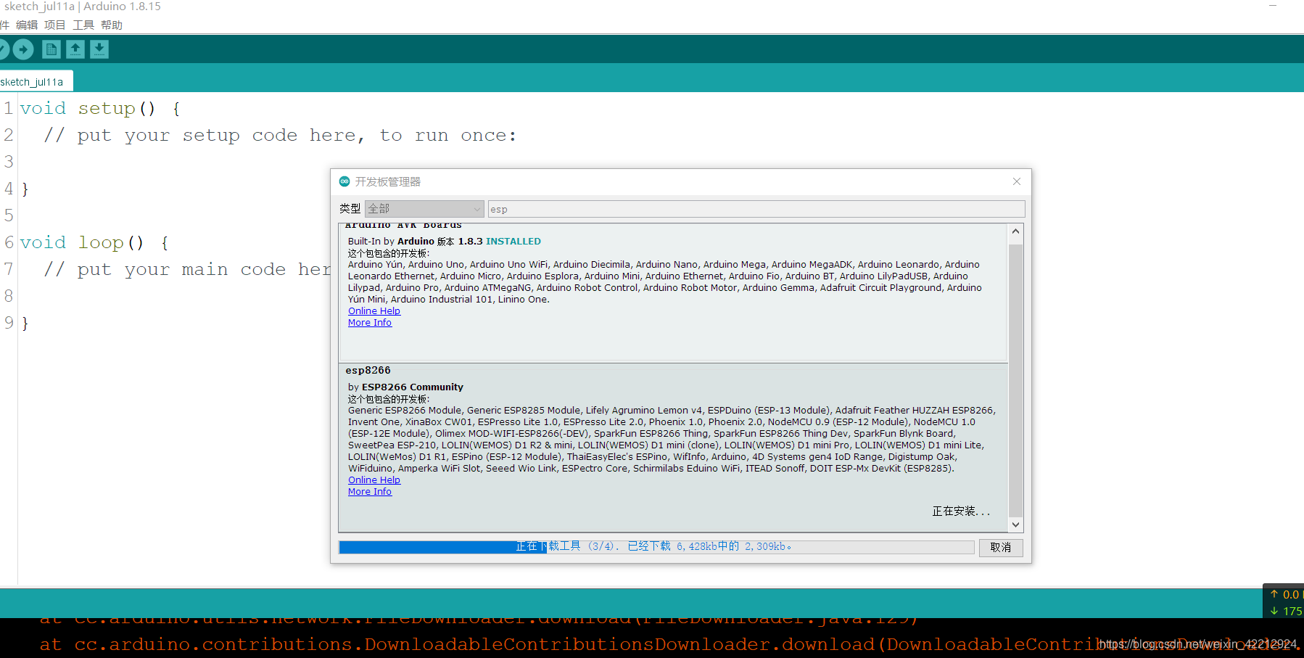Open the 编辑 menu
The height and width of the screenshot is (658, 1304).
27,25
